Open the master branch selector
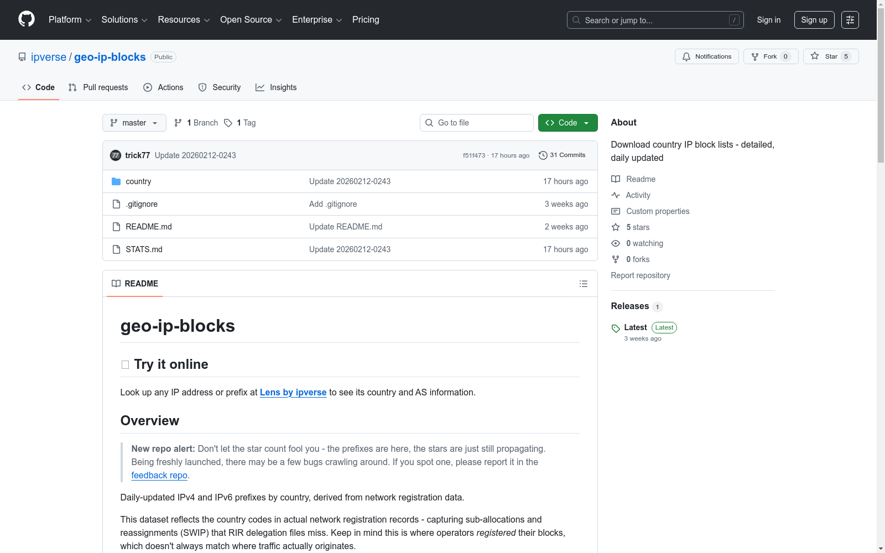This screenshot has width=885, height=553. 134,123
